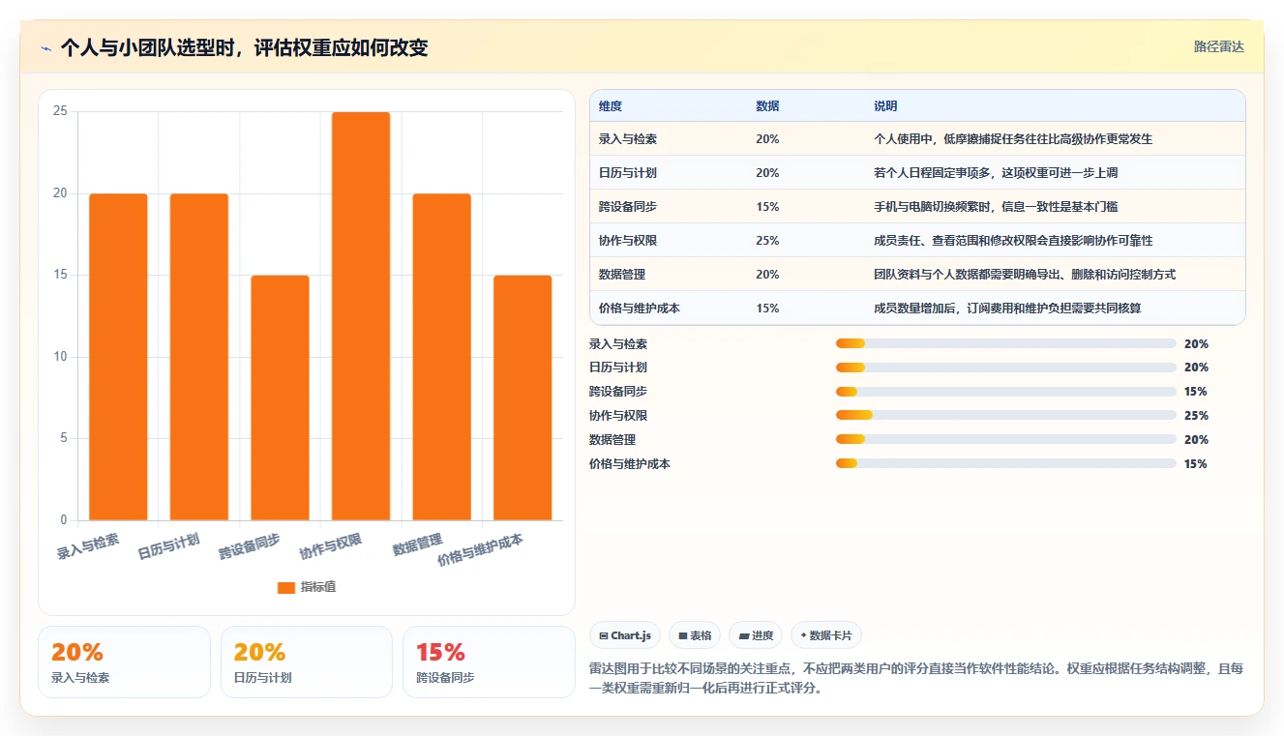Viewport: 1284px width, 736px height.
Task: Click table cell 录入与检索
Action: 628,139
